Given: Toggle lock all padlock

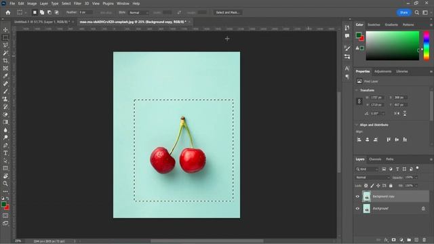Looking at the screenshot, I should (x=391, y=186).
